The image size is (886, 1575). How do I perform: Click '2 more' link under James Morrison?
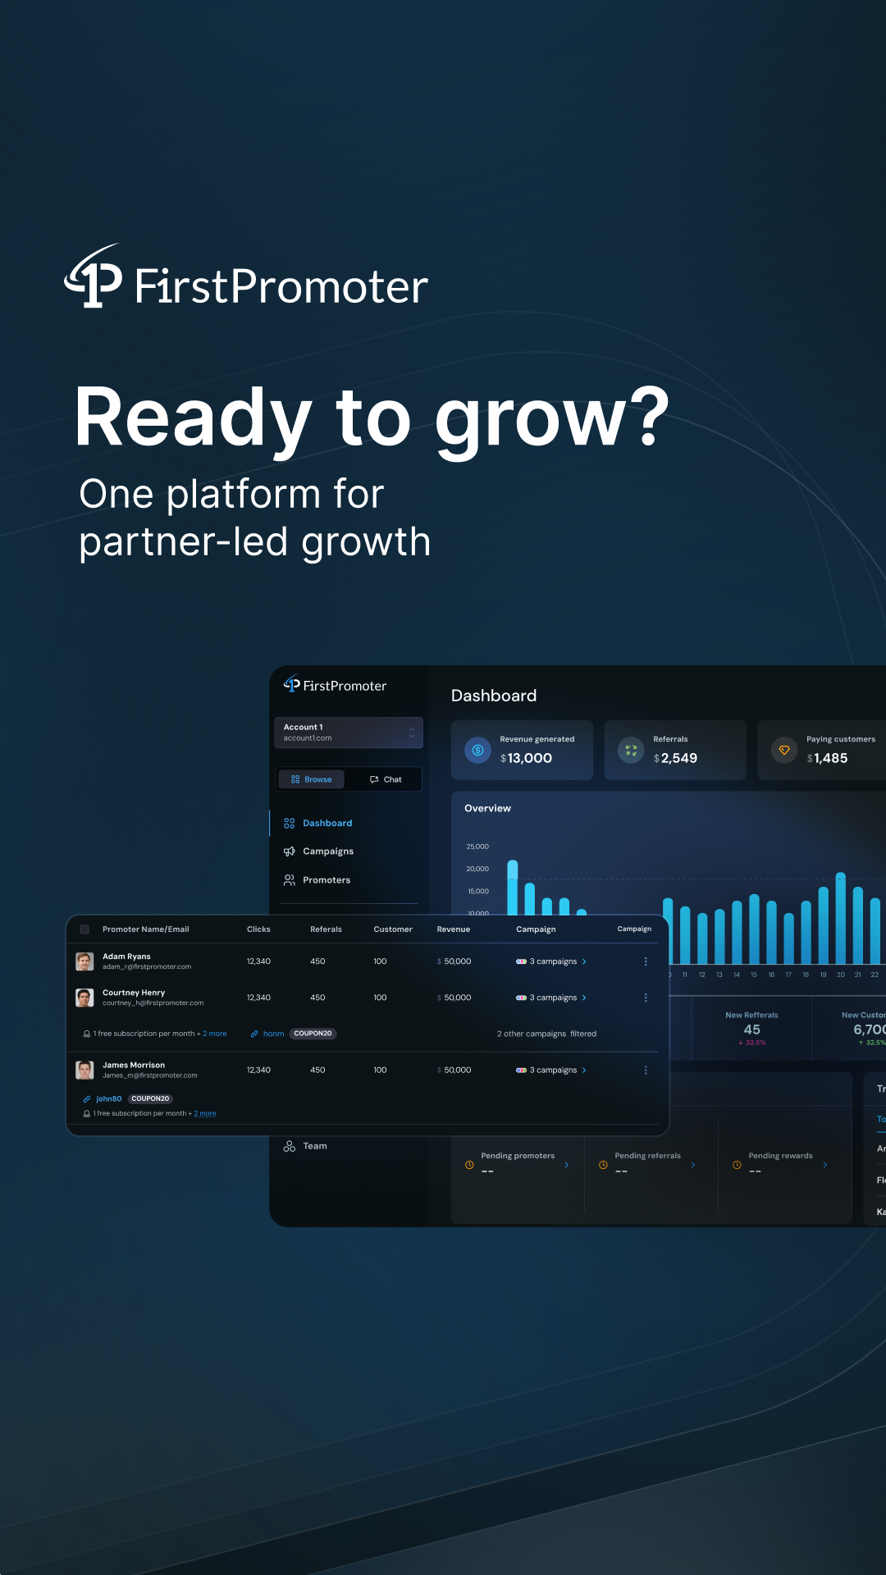point(205,1113)
